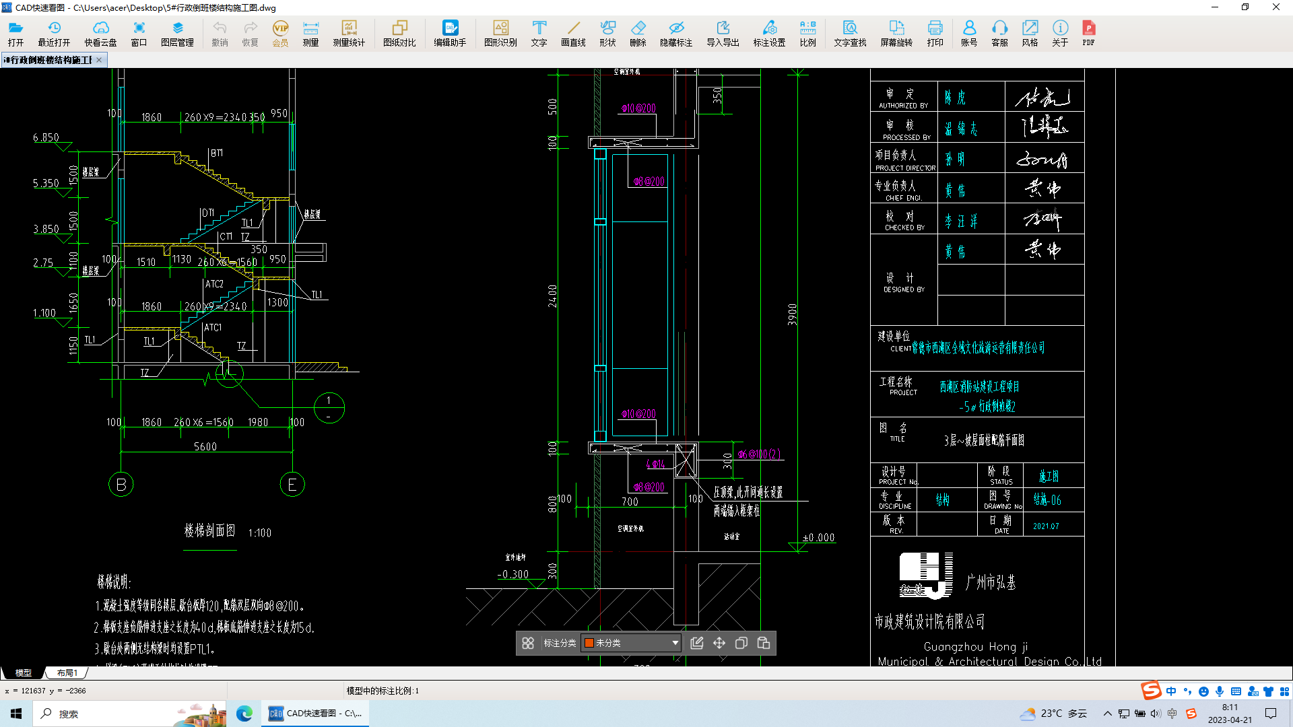The height and width of the screenshot is (727, 1293).
Task: Open a drawing with the 打开 tool
Action: (15, 33)
